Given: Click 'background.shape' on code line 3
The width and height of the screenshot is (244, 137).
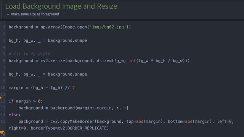Looking at the screenshot, I should tap(67, 41).
